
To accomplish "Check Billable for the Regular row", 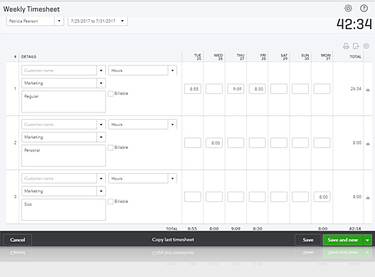I will (110, 93).
